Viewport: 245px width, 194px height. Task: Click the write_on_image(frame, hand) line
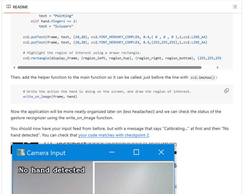pyautogui.click(x=50, y=97)
